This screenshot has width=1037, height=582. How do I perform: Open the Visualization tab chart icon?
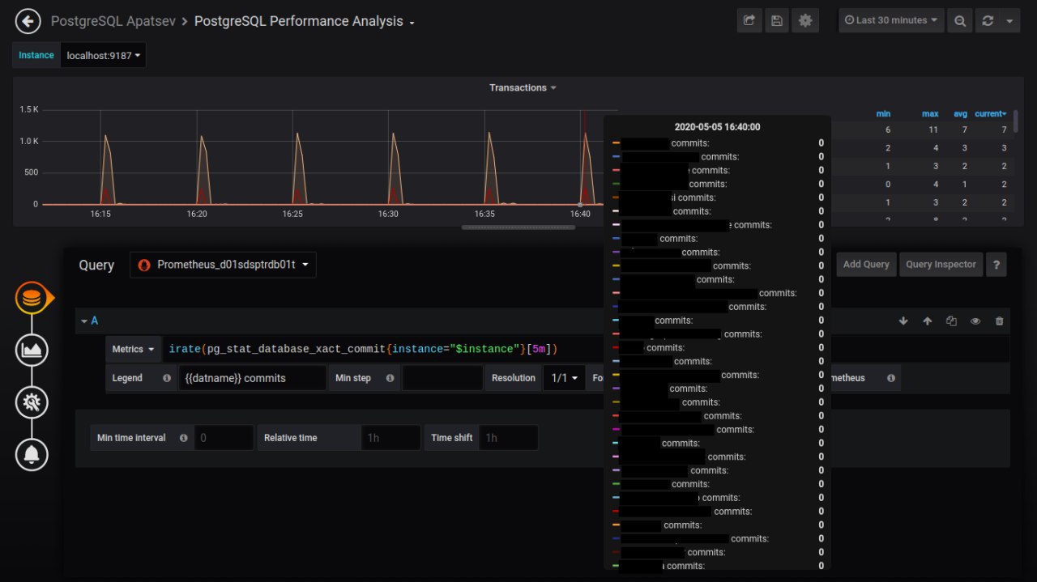coord(32,350)
